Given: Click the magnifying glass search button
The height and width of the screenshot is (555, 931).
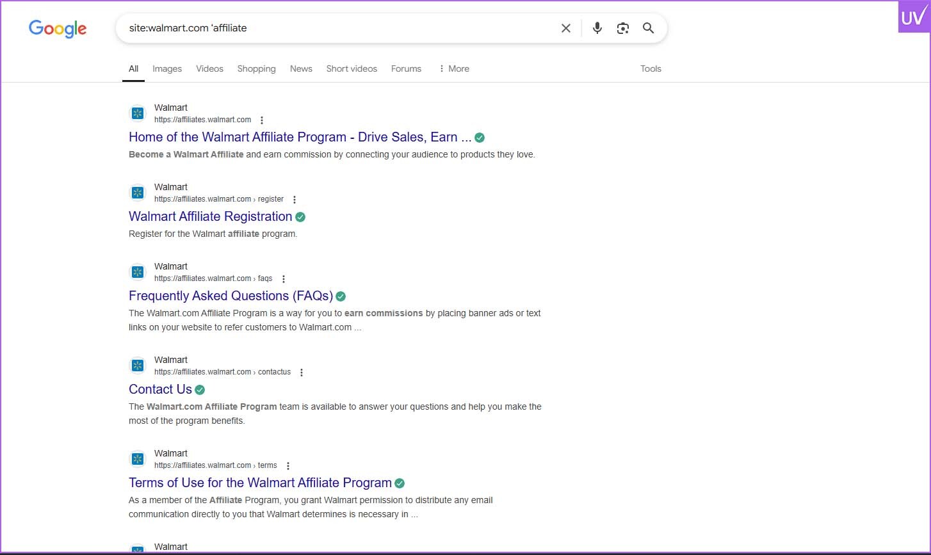Looking at the screenshot, I should coord(649,28).
